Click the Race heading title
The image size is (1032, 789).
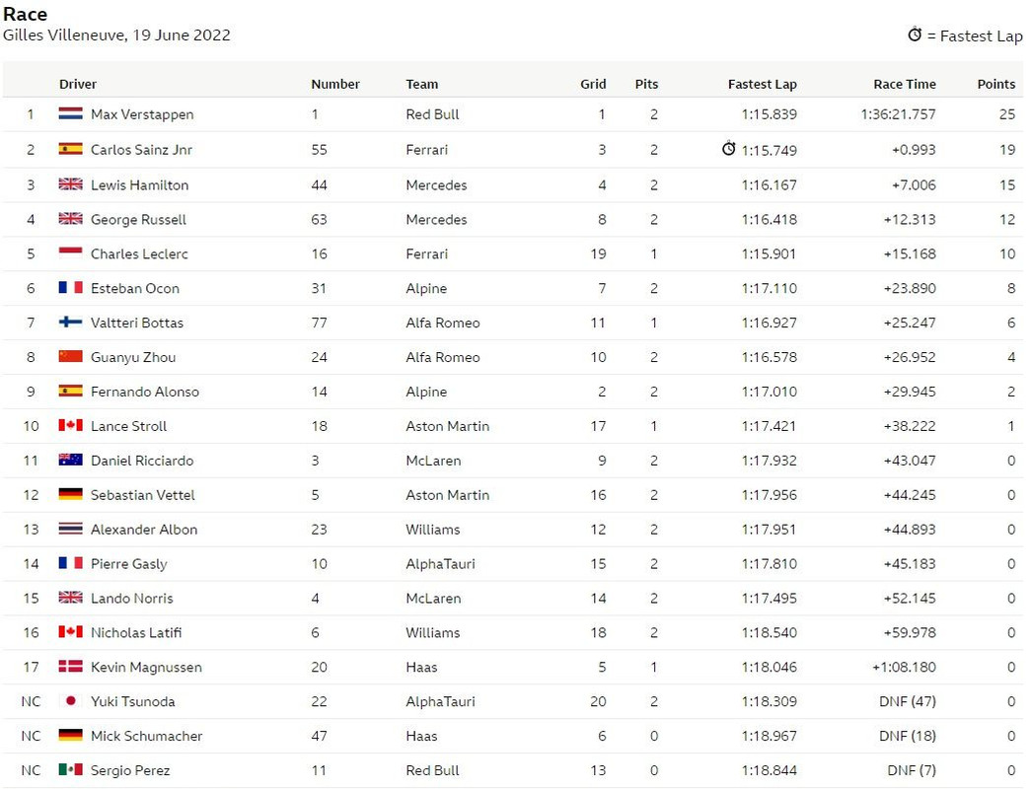[x=25, y=15]
